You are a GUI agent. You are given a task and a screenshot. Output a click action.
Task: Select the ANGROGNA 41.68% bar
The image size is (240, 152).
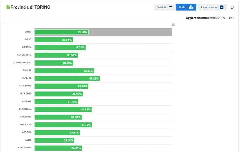click(63, 109)
